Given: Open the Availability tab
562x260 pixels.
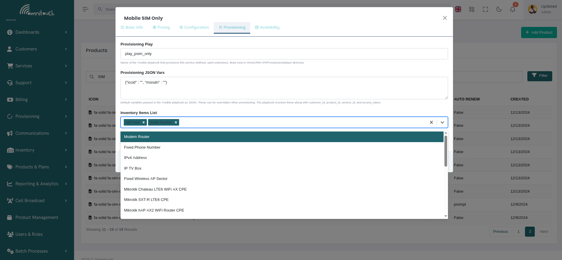Looking at the screenshot, I should click(267, 27).
